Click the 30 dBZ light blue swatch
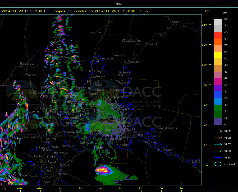 [x=218, y=101]
